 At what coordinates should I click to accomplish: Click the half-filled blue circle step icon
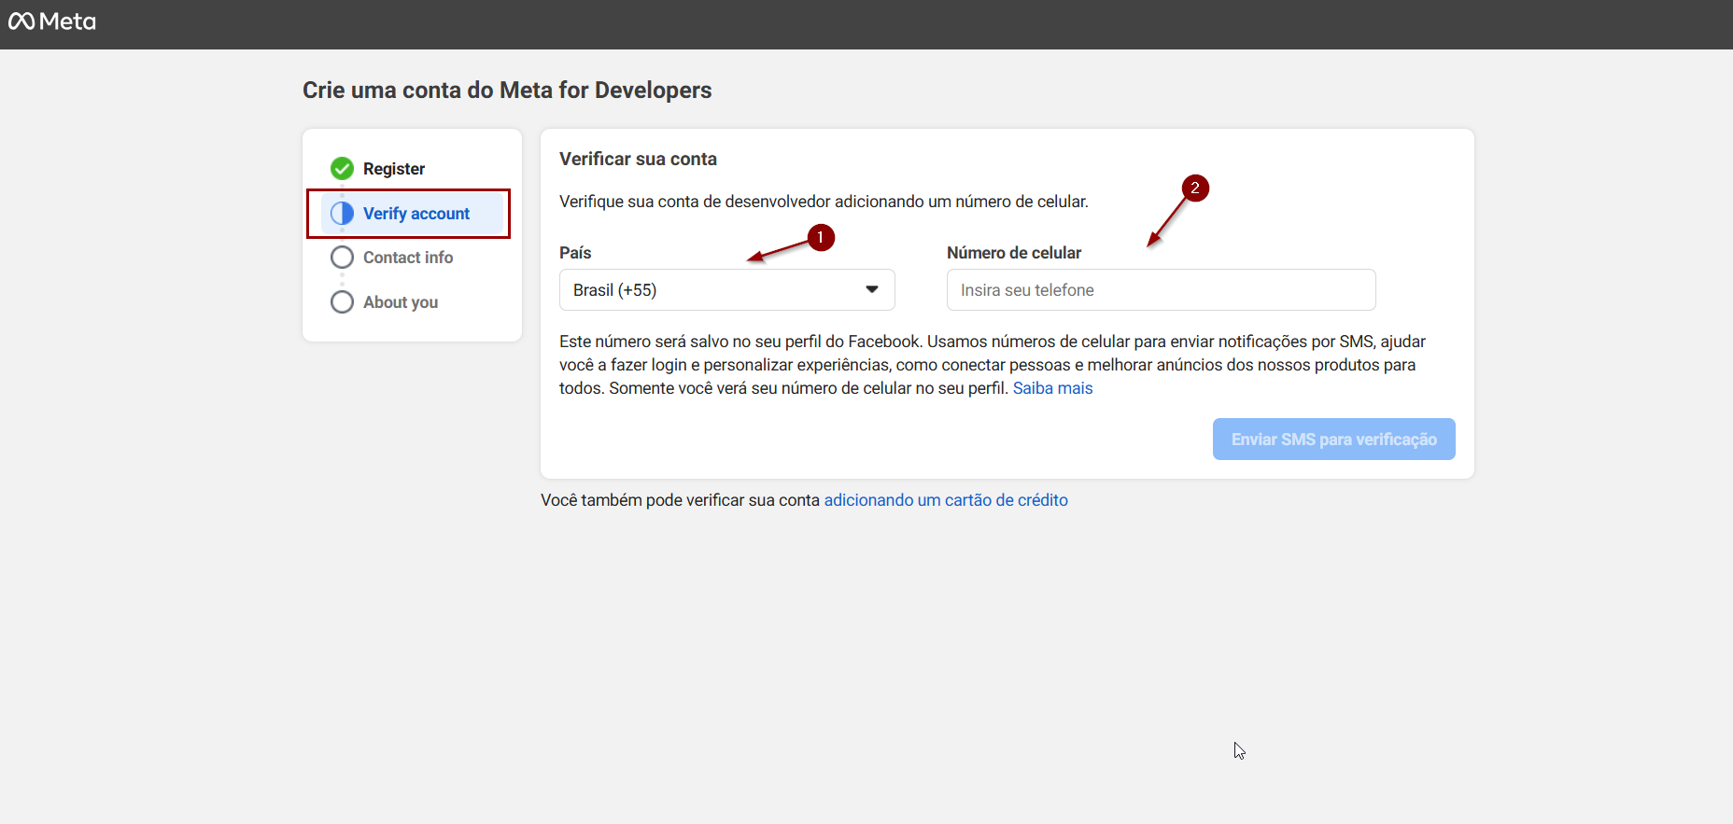[x=342, y=214]
